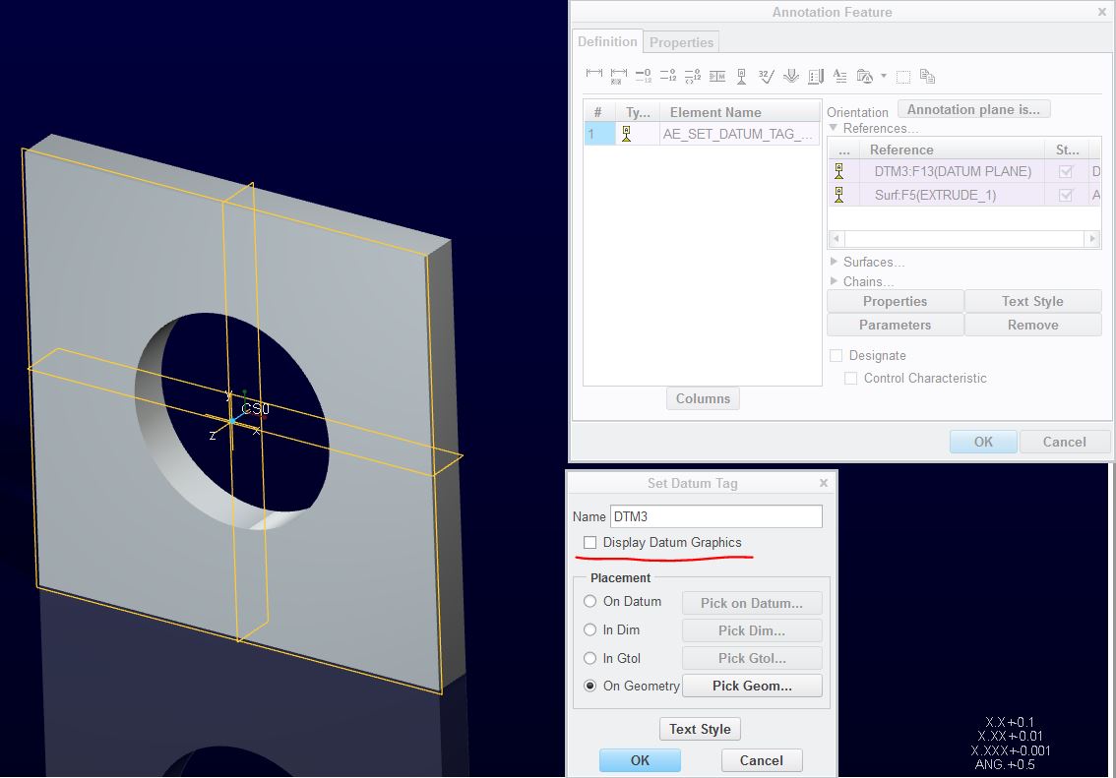Image resolution: width=1116 pixels, height=778 pixels.
Task: Click the set datum tag toolbar icon
Action: coord(742,76)
